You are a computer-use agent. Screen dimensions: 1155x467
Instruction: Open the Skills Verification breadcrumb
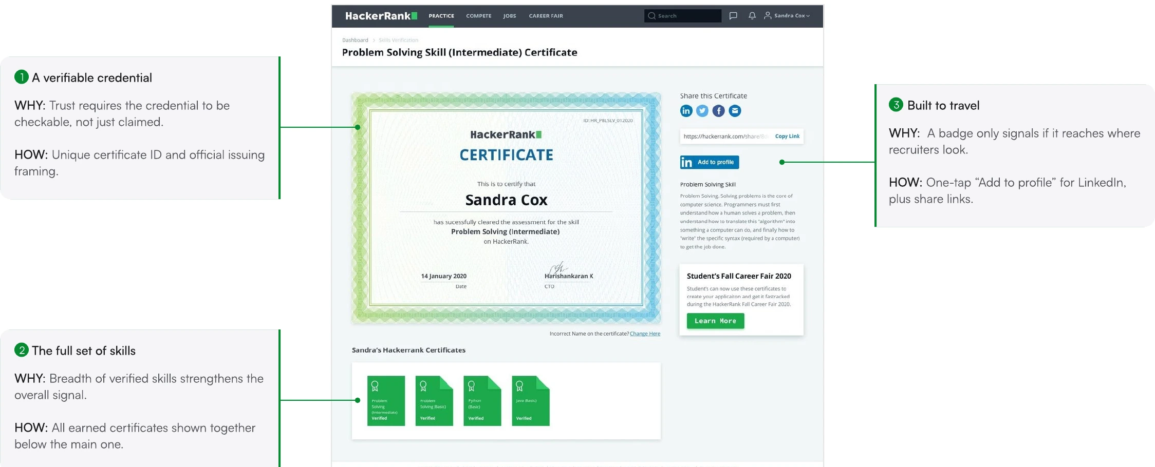pyautogui.click(x=398, y=40)
